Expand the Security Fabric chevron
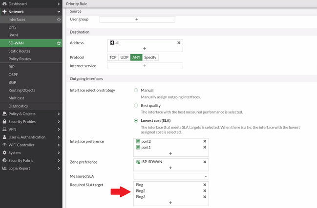 click(59, 160)
